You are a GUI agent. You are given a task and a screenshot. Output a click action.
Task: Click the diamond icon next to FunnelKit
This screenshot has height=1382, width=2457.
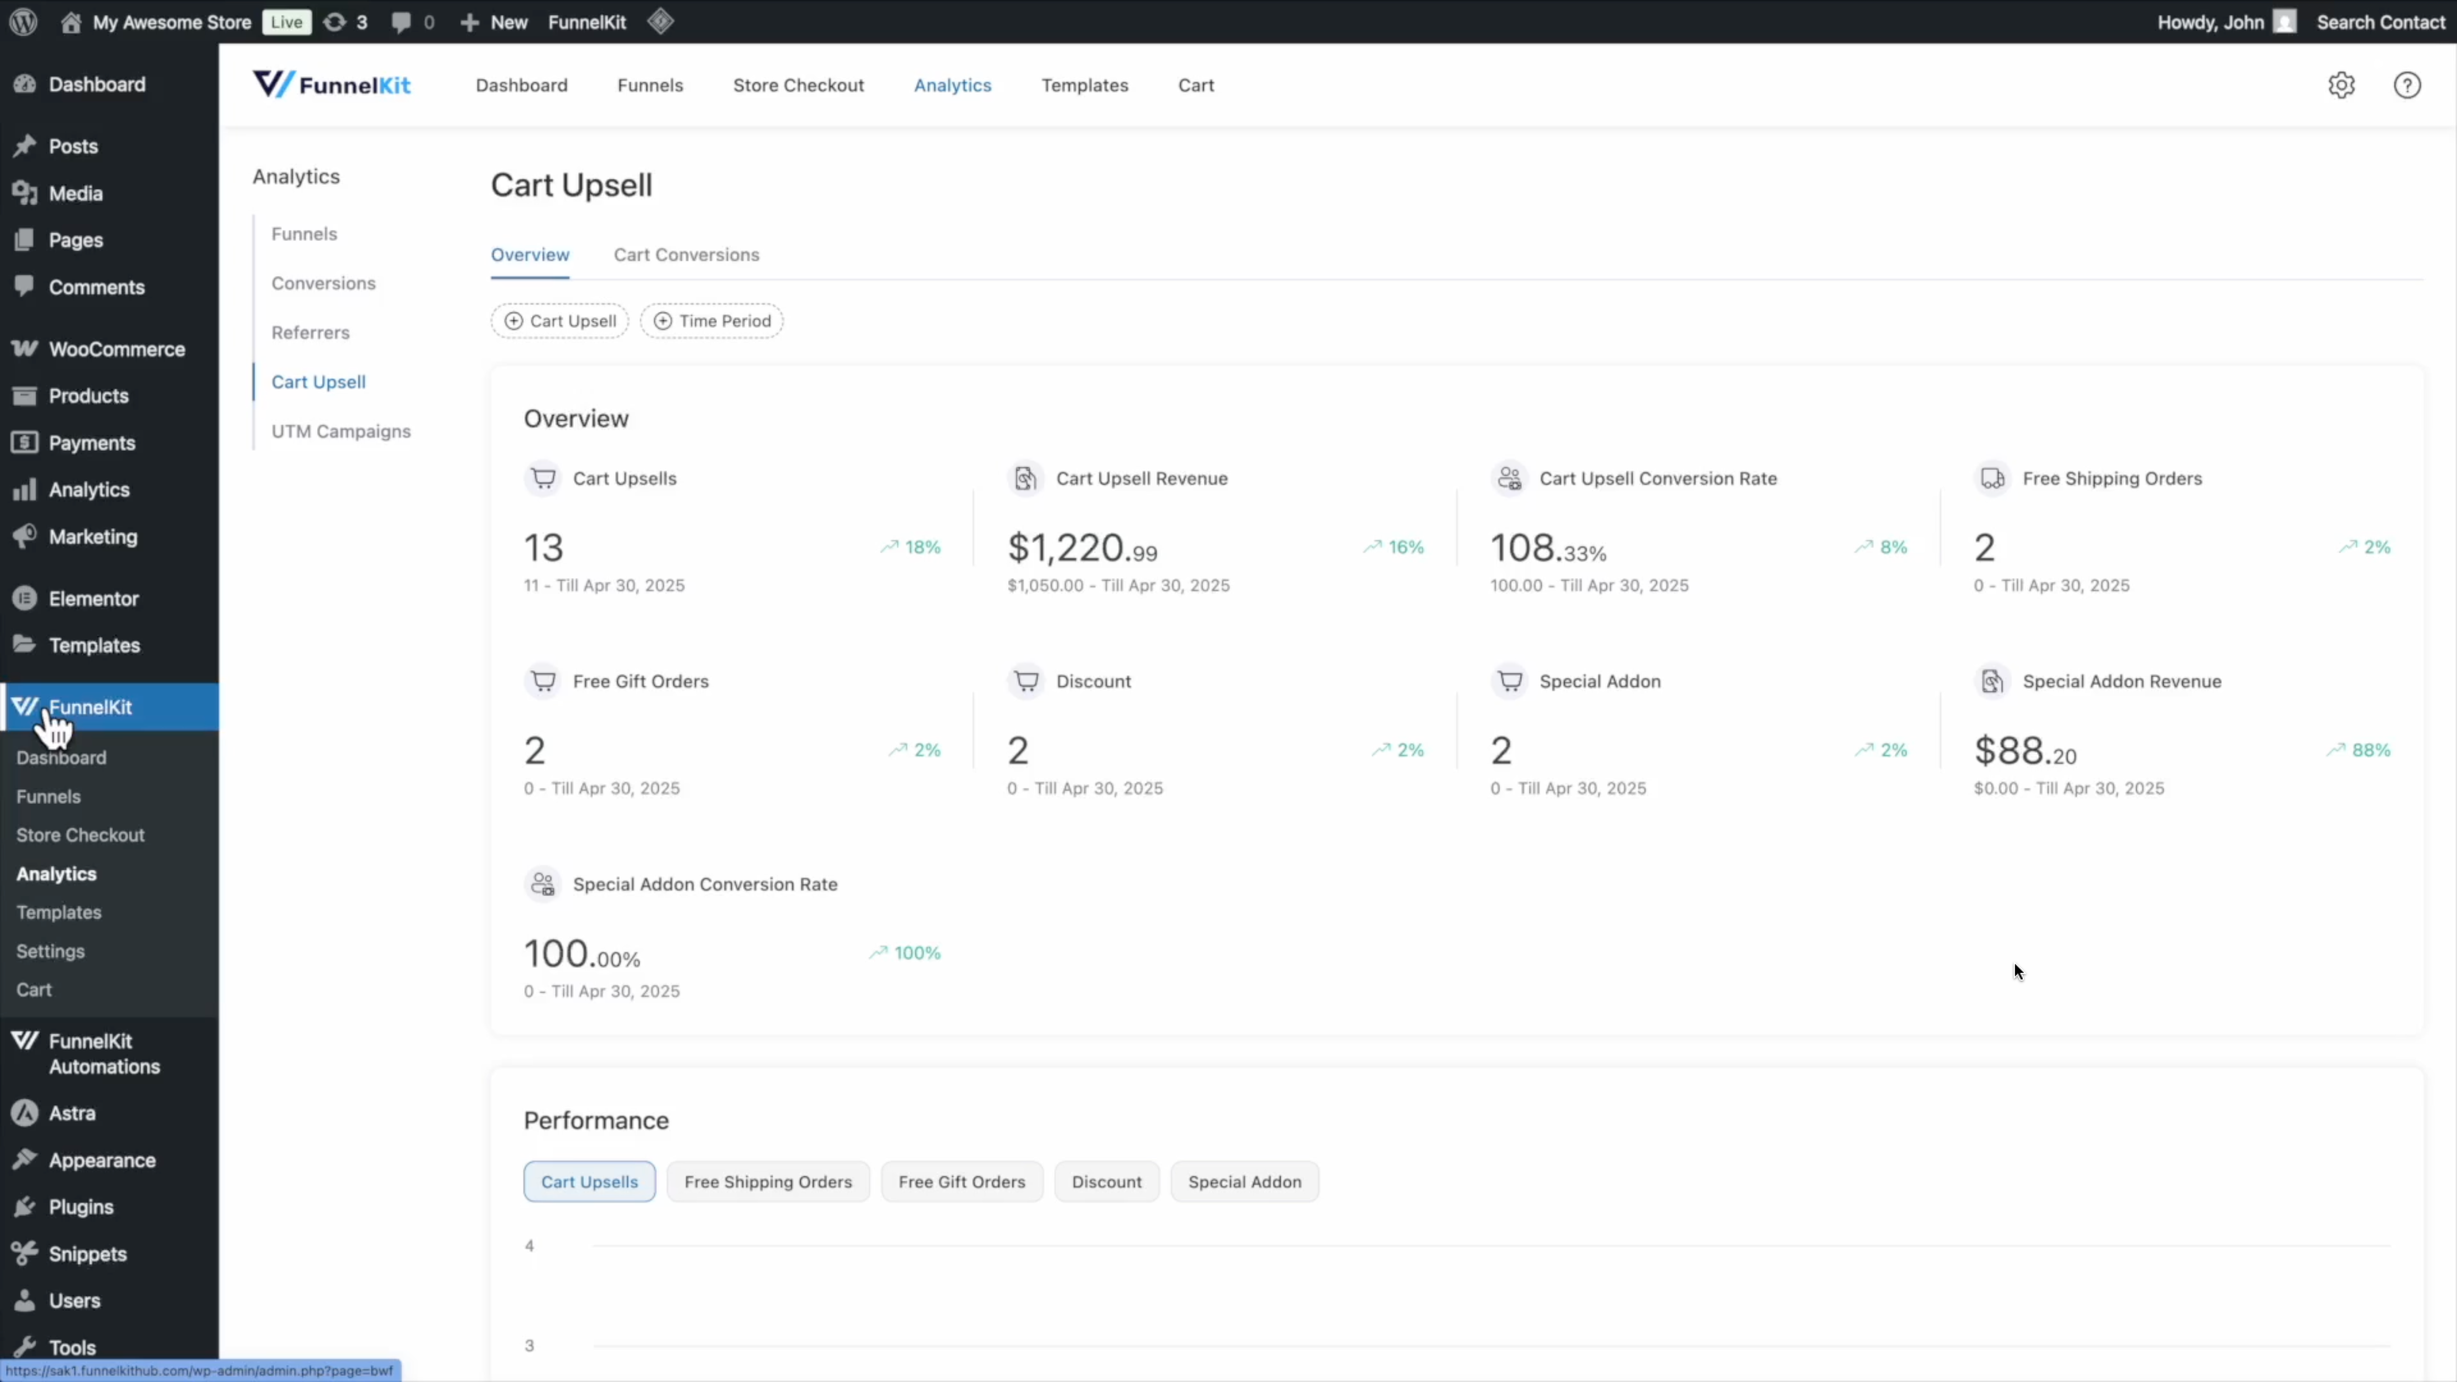(660, 21)
